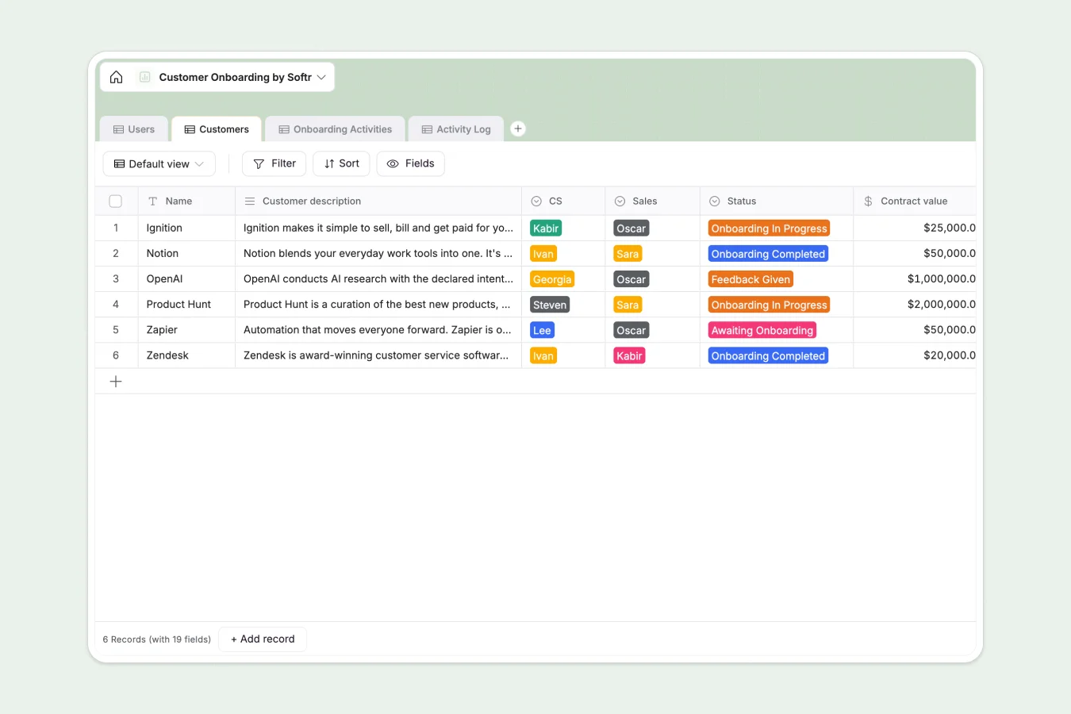
Task: Click the home icon in the top bar
Action: 116,77
